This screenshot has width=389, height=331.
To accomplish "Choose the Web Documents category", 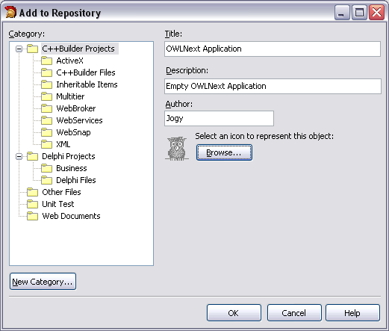I will (x=71, y=216).
